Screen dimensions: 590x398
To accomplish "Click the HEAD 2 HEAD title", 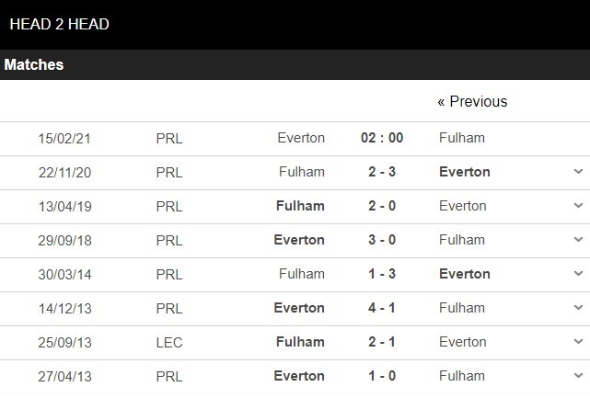I will point(59,24).
